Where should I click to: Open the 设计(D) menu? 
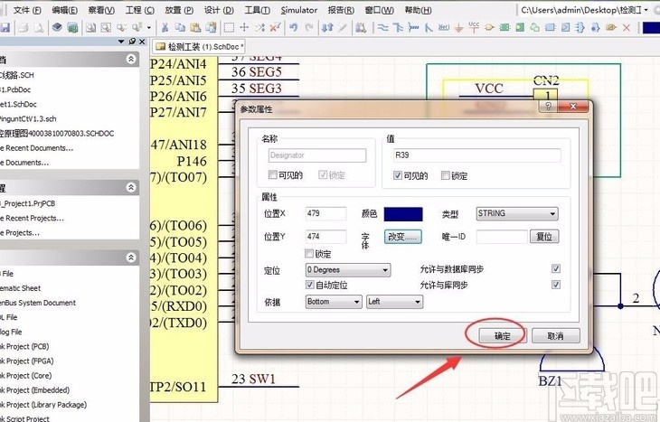219,10
